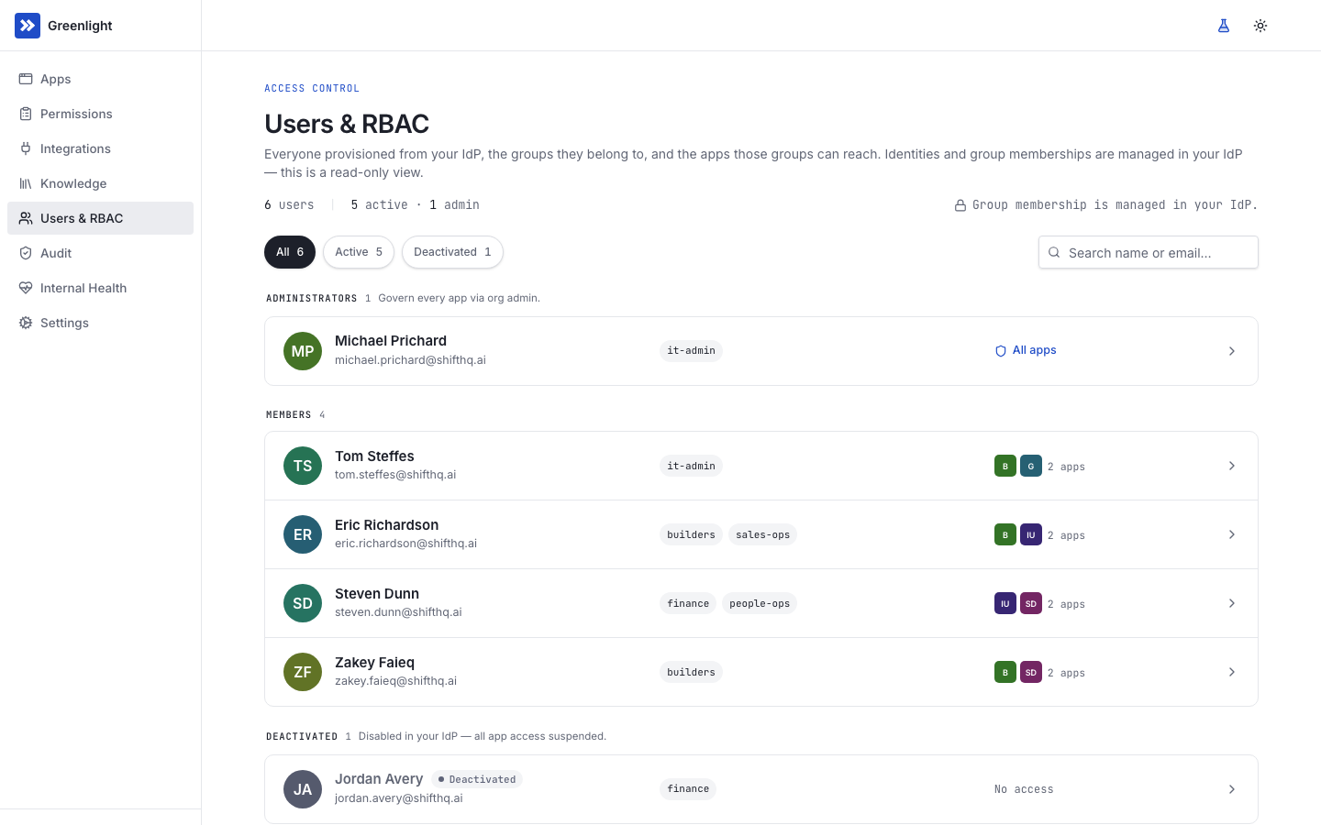
Task: Click the B app badge in Zakey Faieq's row
Action: pyautogui.click(x=1005, y=672)
